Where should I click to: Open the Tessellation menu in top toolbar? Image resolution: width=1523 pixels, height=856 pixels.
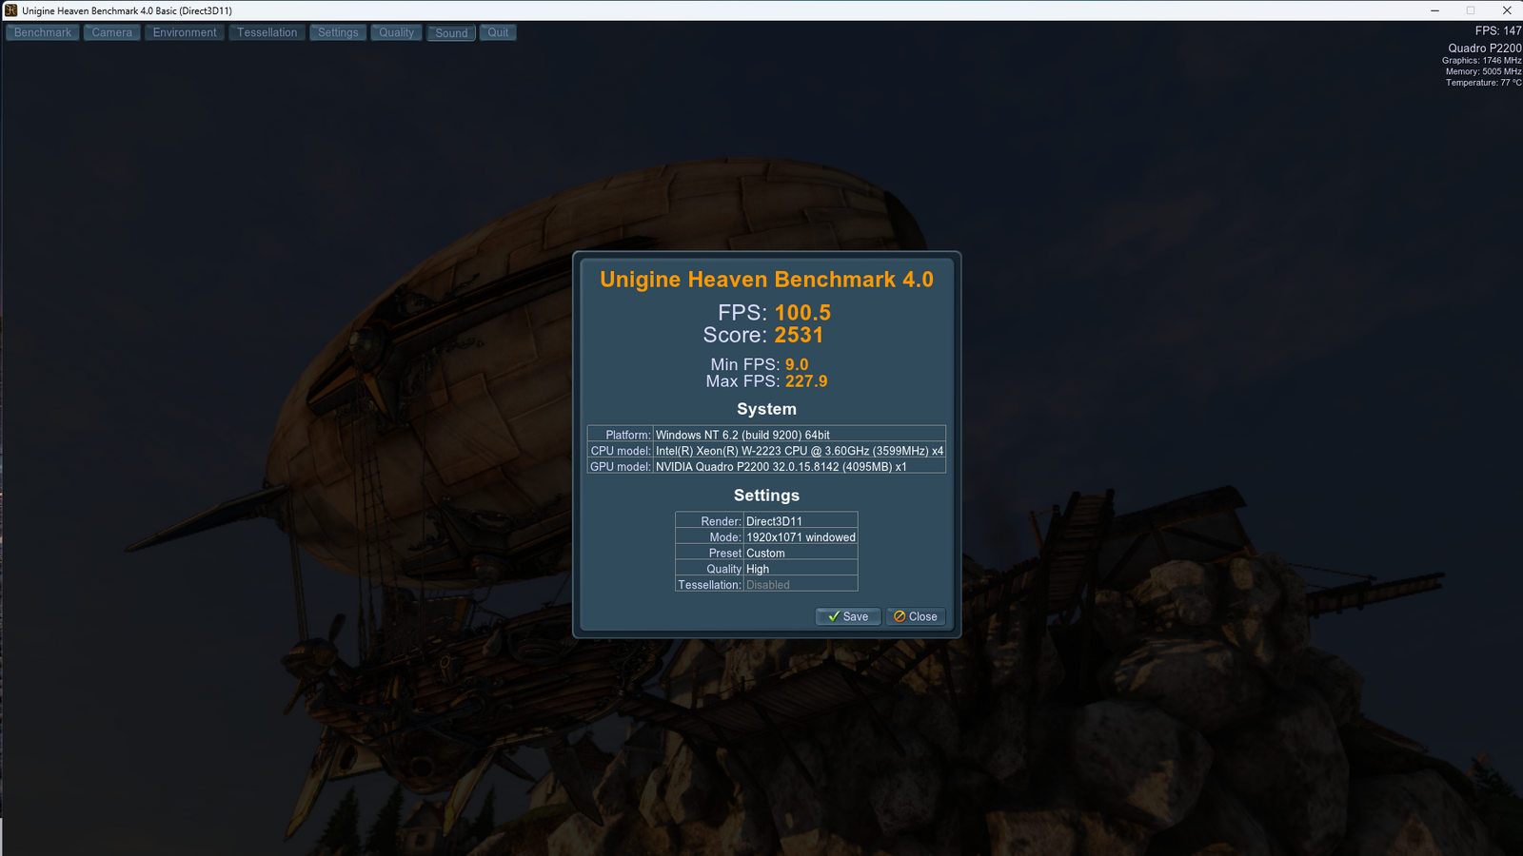pos(267,32)
